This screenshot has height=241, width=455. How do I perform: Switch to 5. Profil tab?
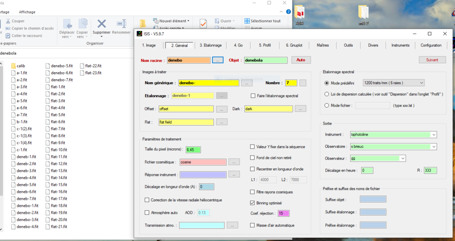pyautogui.click(x=265, y=45)
